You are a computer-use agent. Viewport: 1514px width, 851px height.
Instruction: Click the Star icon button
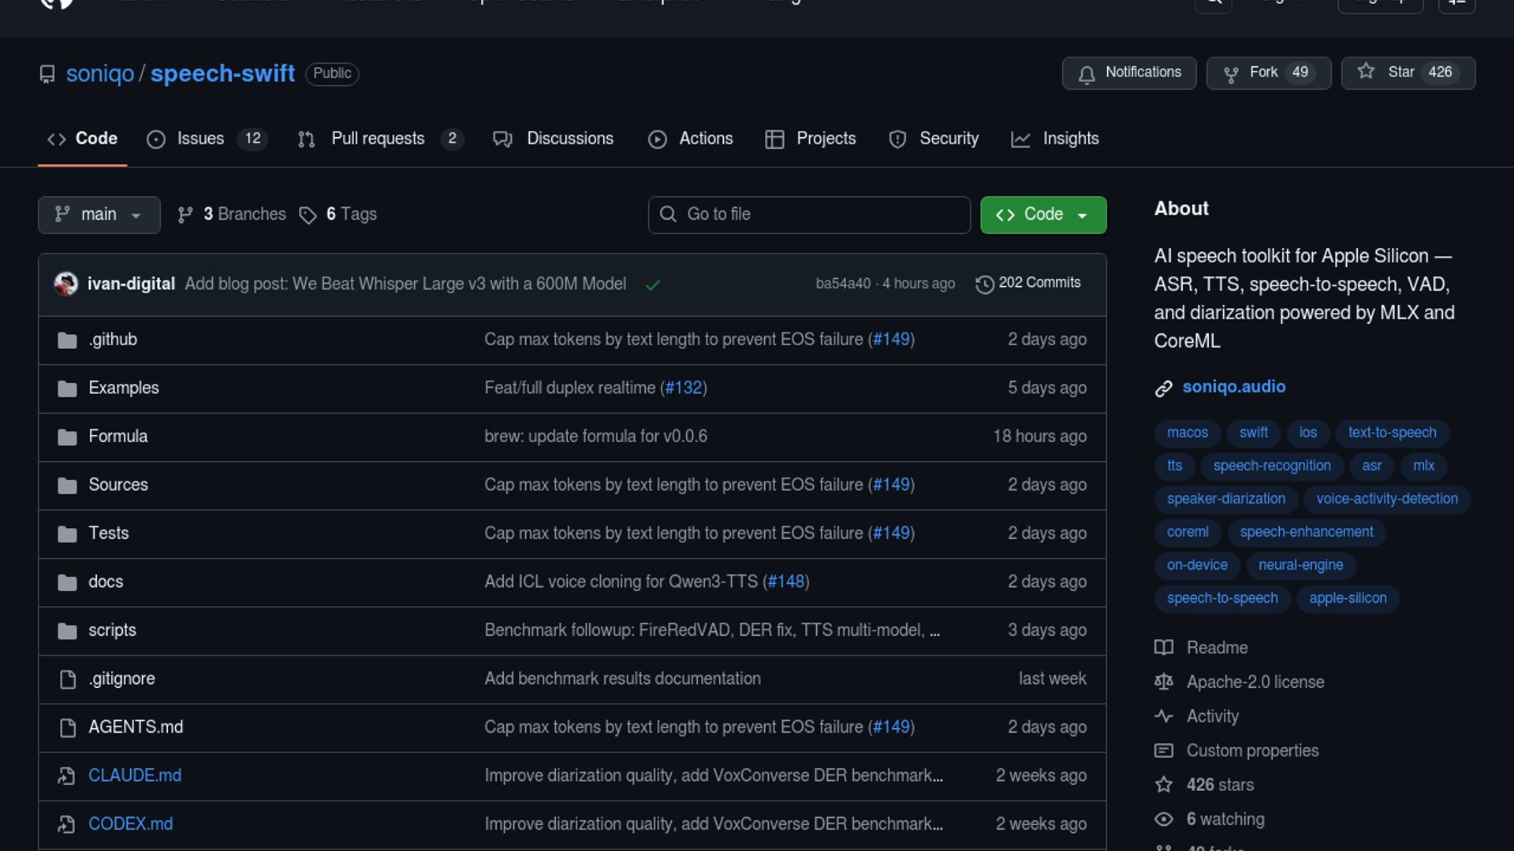(x=1366, y=72)
